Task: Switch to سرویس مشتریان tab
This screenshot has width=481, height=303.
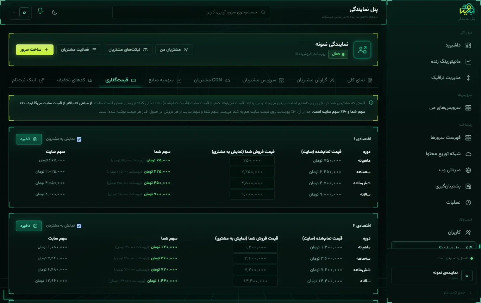Action: (263, 80)
